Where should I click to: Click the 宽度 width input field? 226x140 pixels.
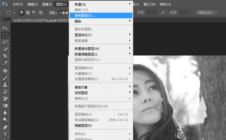pyautogui.click(x=151, y=13)
